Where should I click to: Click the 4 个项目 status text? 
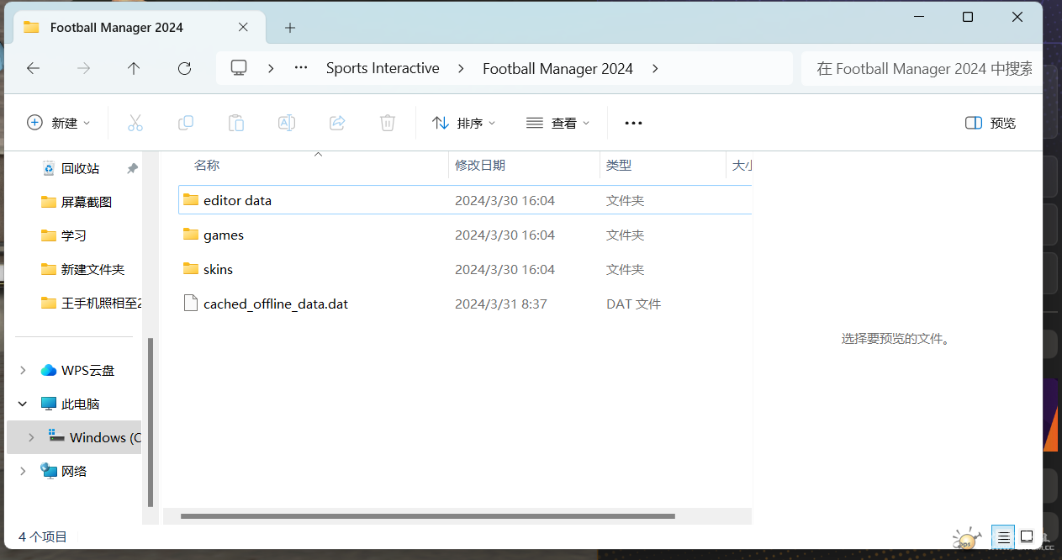[43, 536]
